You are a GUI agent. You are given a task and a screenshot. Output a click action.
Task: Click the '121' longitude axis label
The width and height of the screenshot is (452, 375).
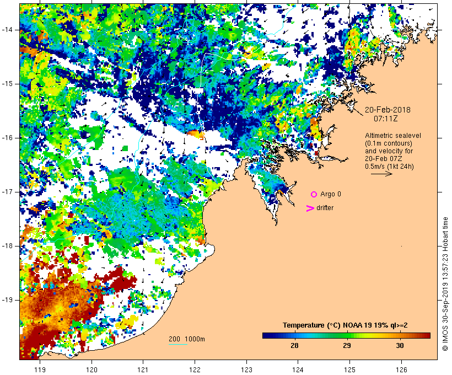[x=143, y=370]
